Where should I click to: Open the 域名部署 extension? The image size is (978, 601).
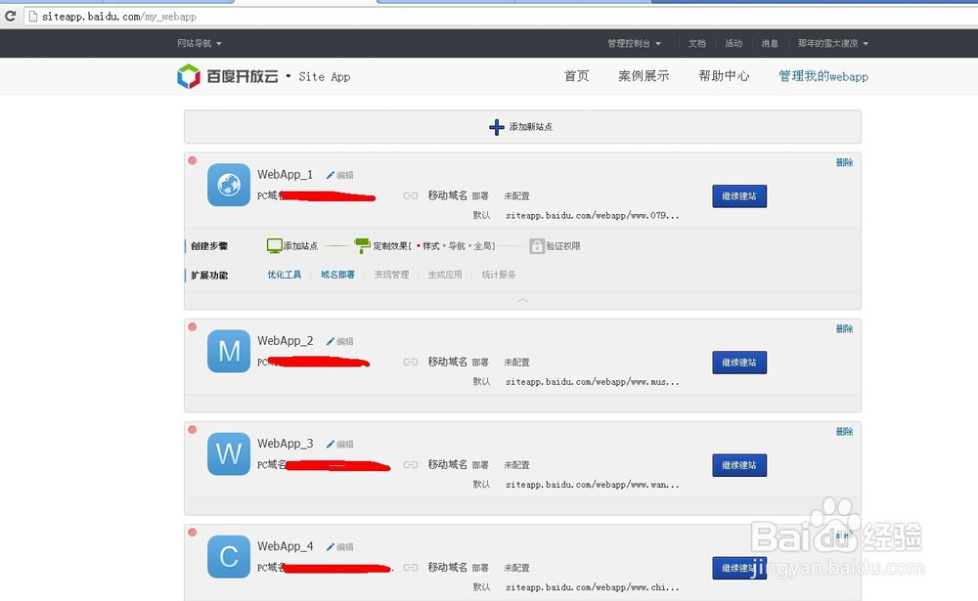click(x=337, y=275)
